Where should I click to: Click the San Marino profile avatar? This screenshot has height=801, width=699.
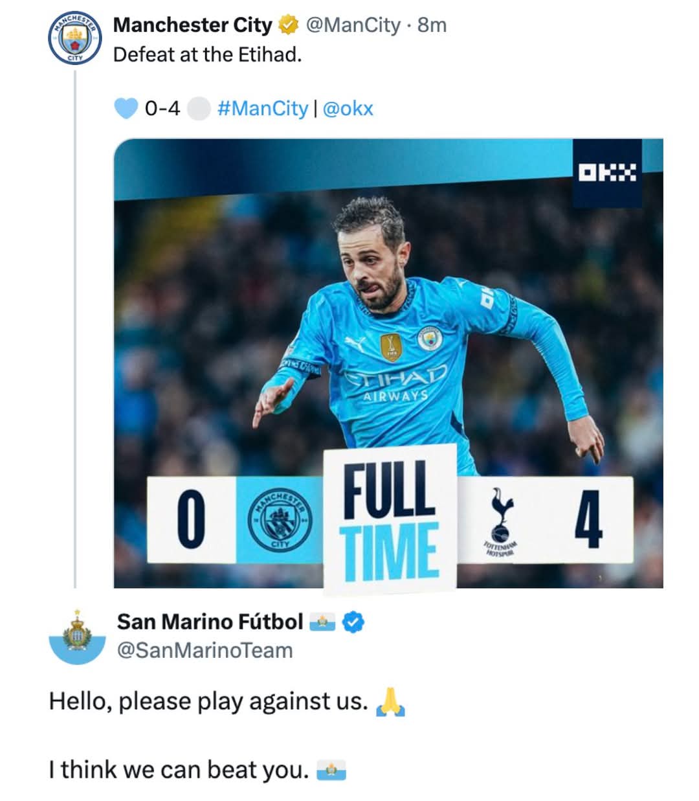pos(78,637)
